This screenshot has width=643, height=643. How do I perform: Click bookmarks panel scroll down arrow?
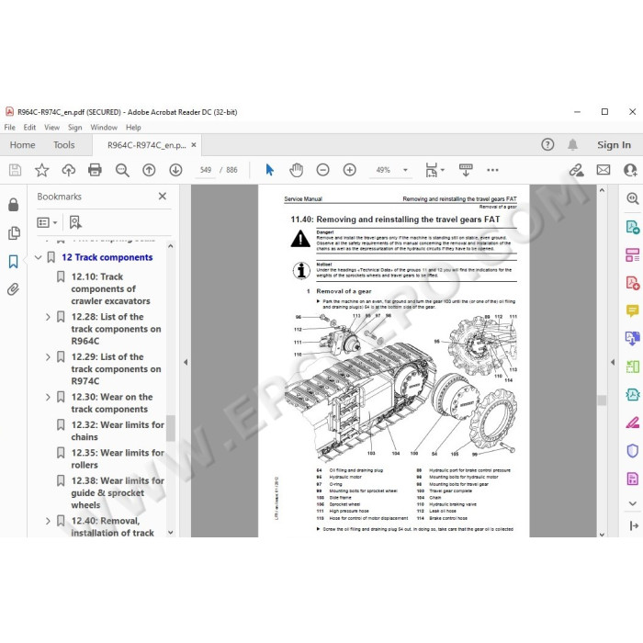(x=171, y=532)
